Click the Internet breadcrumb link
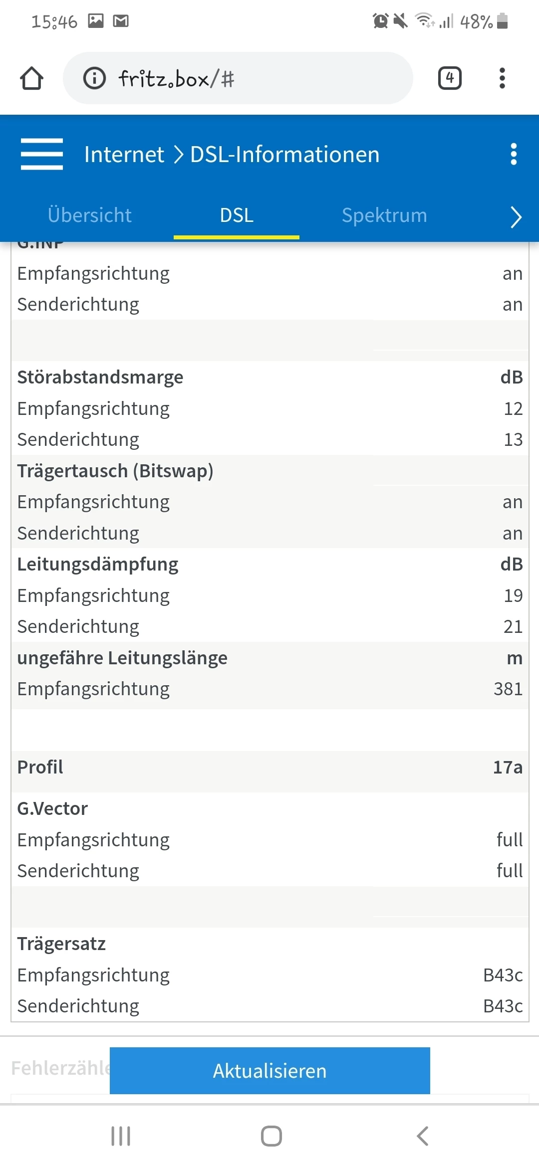This screenshot has height=1167, width=539. pos(124,154)
